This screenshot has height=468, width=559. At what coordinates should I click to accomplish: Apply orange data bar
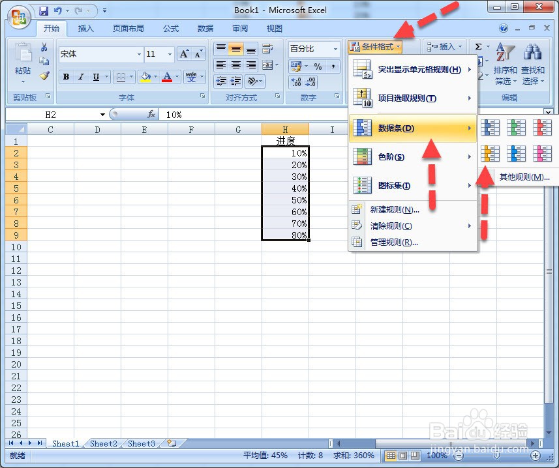click(490, 154)
